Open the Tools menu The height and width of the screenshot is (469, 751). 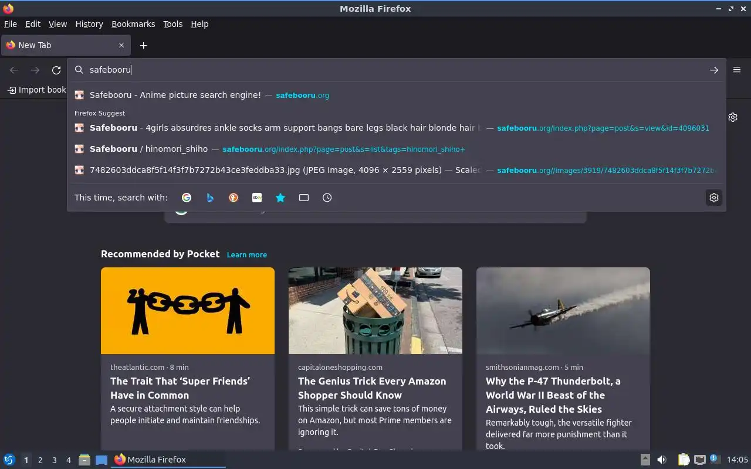[173, 24]
